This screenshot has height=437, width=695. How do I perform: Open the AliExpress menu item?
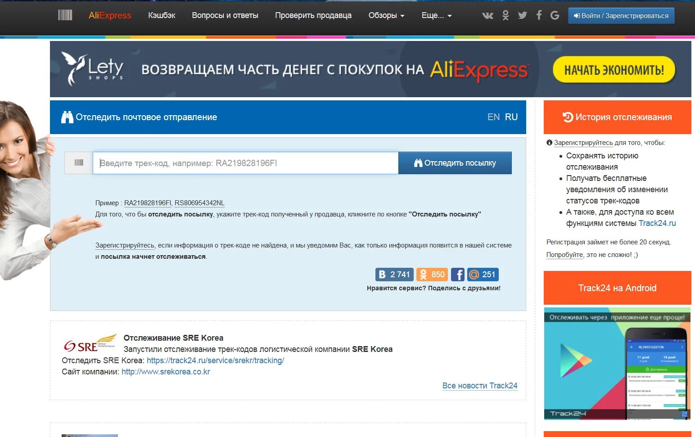click(x=110, y=15)
